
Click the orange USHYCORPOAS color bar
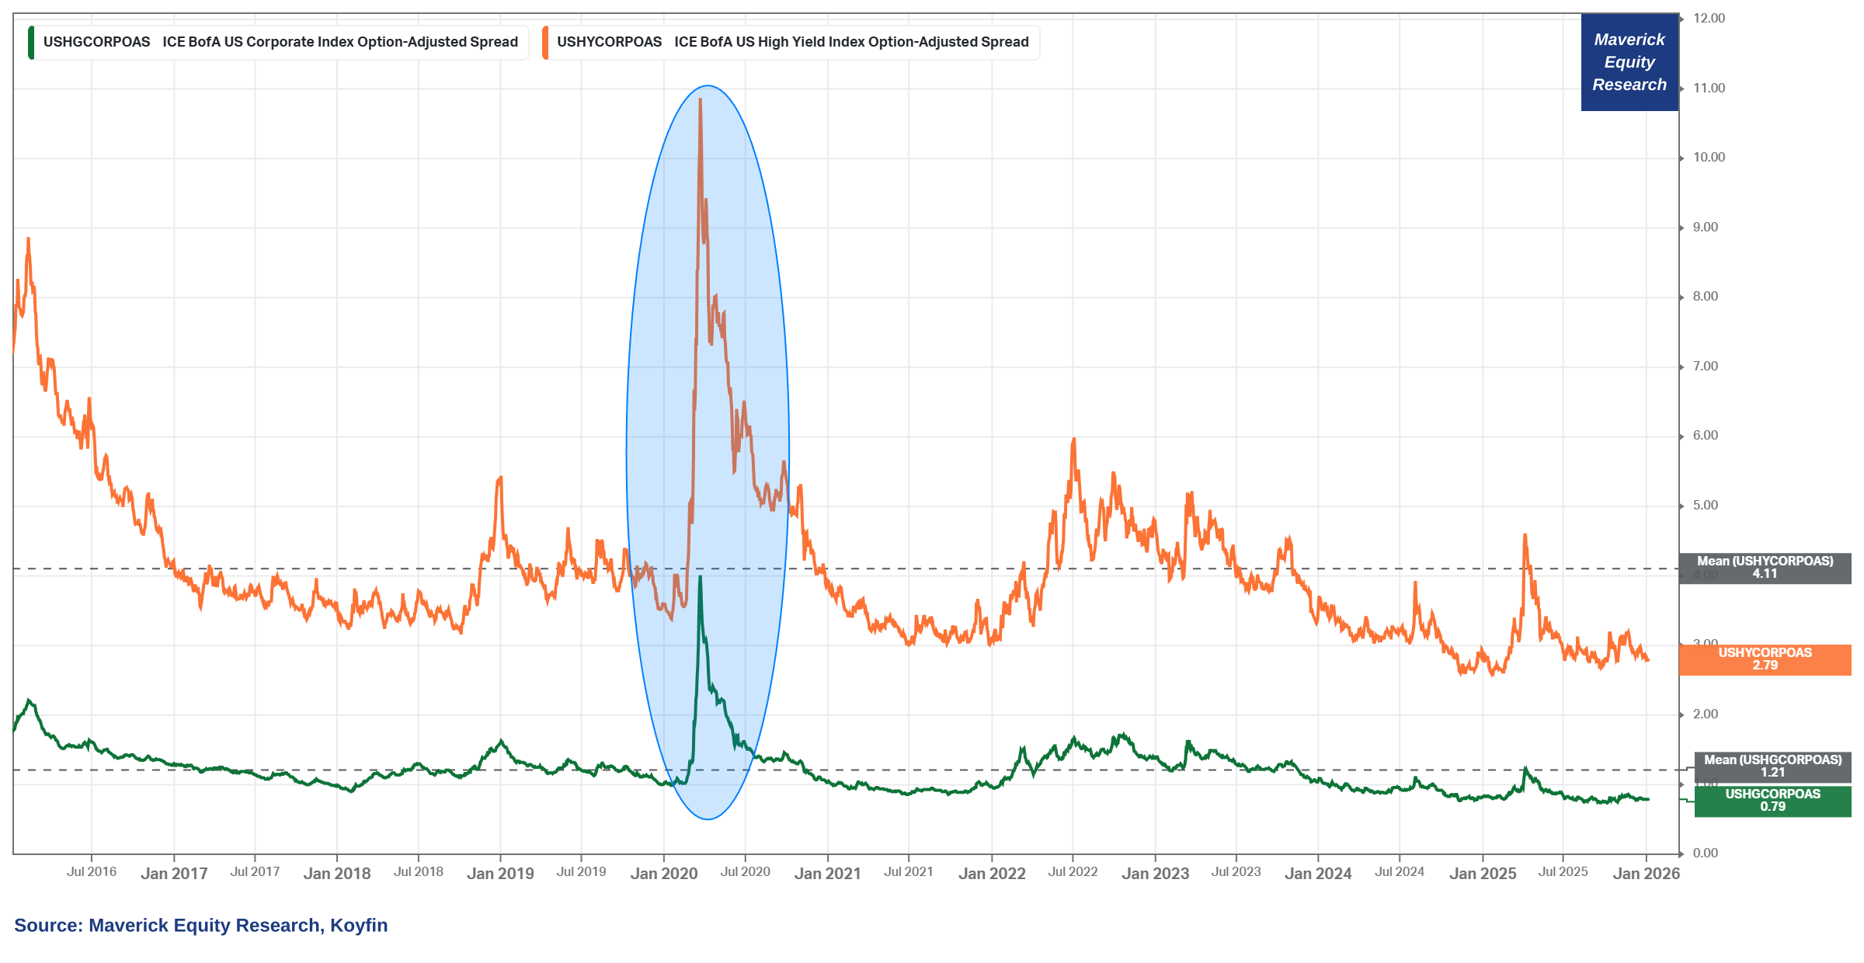[545, 42]
